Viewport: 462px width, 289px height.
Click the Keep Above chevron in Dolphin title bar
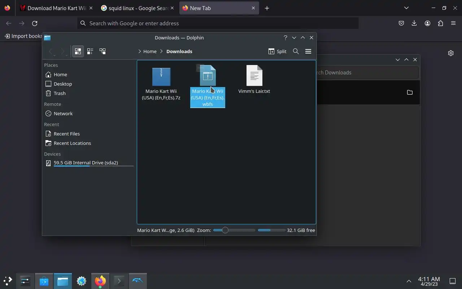303,38
